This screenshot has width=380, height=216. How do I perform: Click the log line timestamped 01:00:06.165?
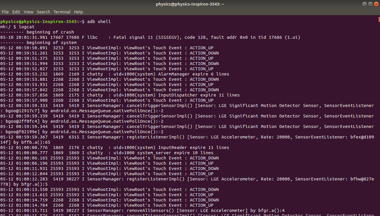coord(109,158)
